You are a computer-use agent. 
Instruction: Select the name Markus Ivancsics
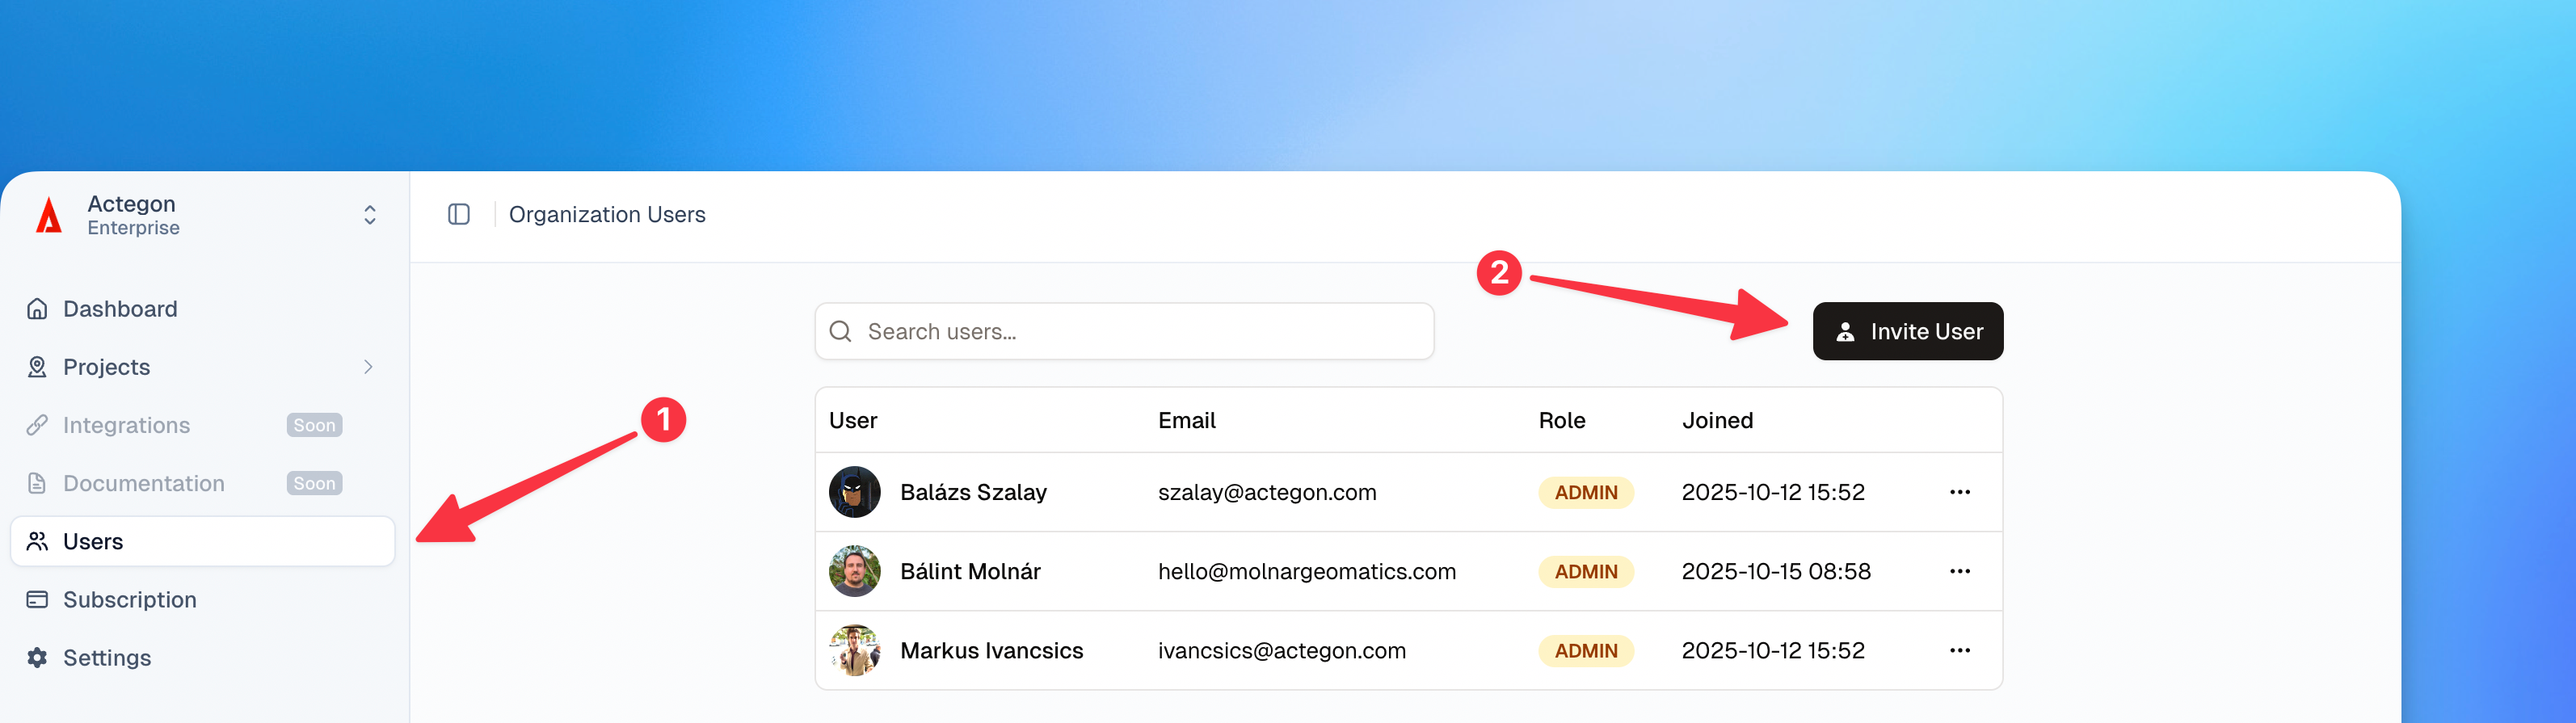(991, 650)
